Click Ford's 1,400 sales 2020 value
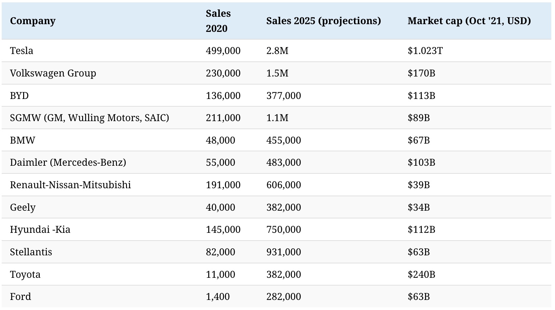Image resolution: width=555 pixels, height=310 pixels. 218,297
